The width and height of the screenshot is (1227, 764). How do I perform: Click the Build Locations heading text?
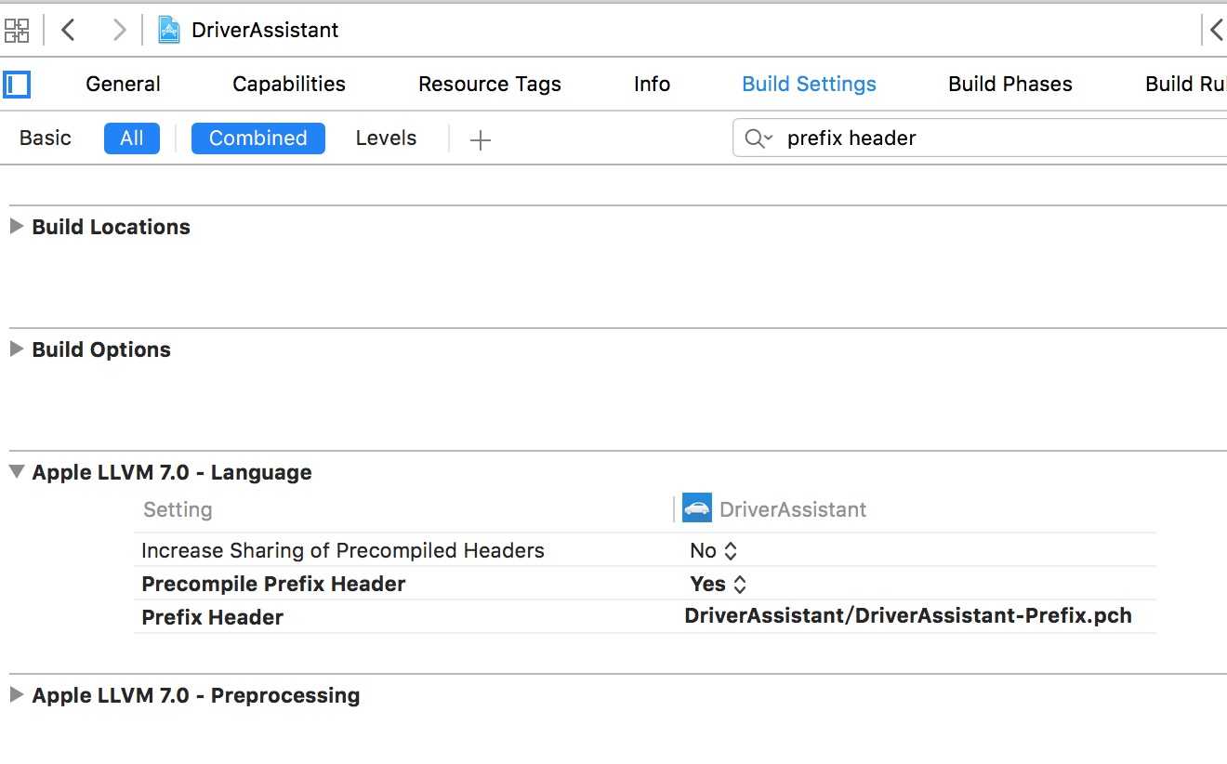tap(111, 227)
